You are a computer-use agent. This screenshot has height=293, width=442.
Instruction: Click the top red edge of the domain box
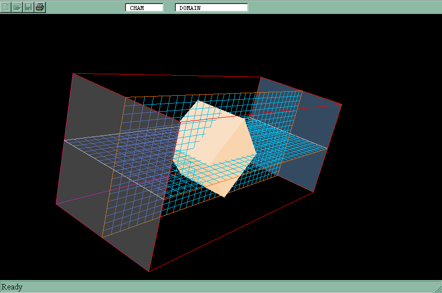click(167, 75)
